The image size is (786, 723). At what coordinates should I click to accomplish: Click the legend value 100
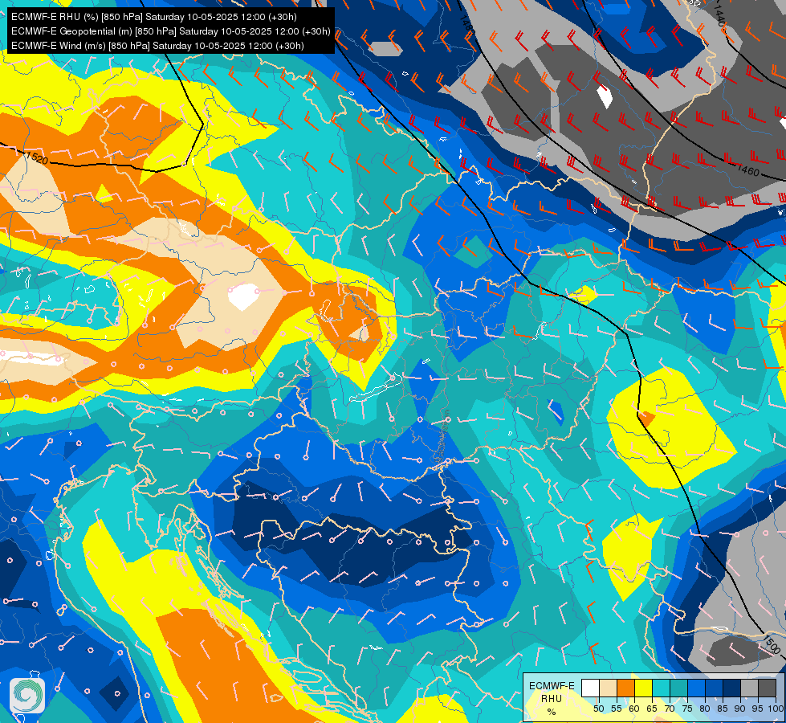coord(776,709)
